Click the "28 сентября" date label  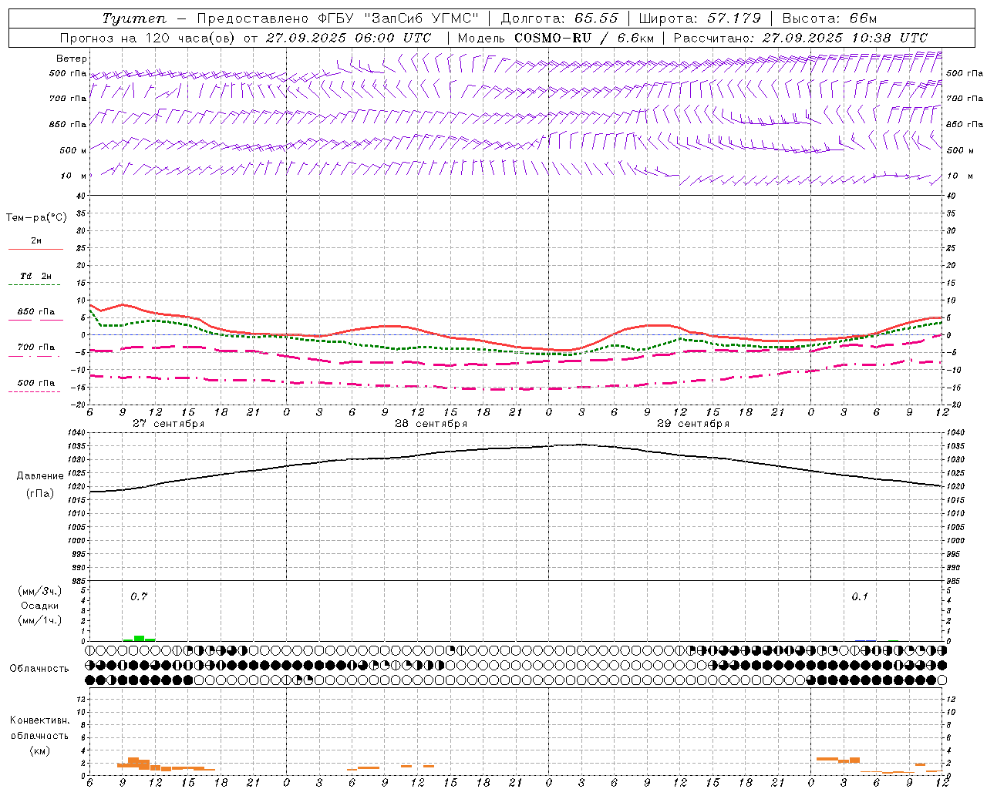[x=431, y=424]
